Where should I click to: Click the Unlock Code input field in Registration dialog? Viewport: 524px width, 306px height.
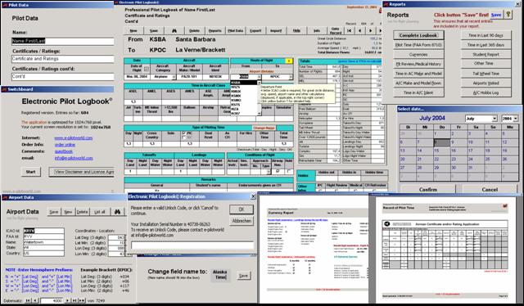tap(192, 245)
